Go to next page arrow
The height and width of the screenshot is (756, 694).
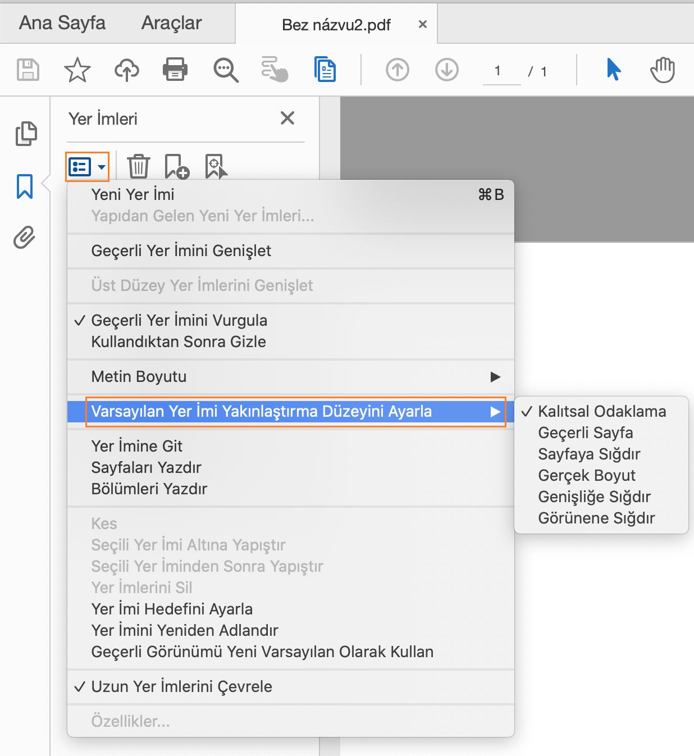click(447, 70)
